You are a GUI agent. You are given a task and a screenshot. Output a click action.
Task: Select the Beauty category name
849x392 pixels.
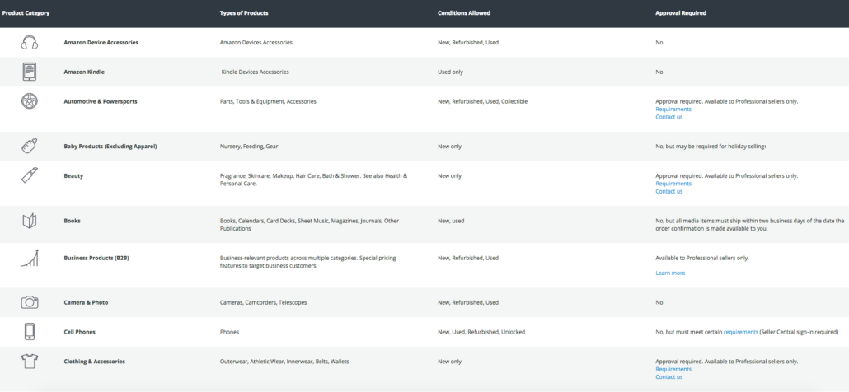[x=73, y=176]
